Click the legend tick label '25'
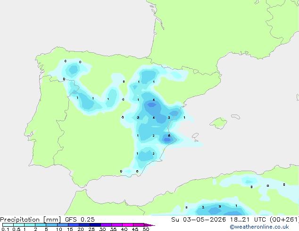The height and width of the screenshot is (231, 299). tap(91, 229)
